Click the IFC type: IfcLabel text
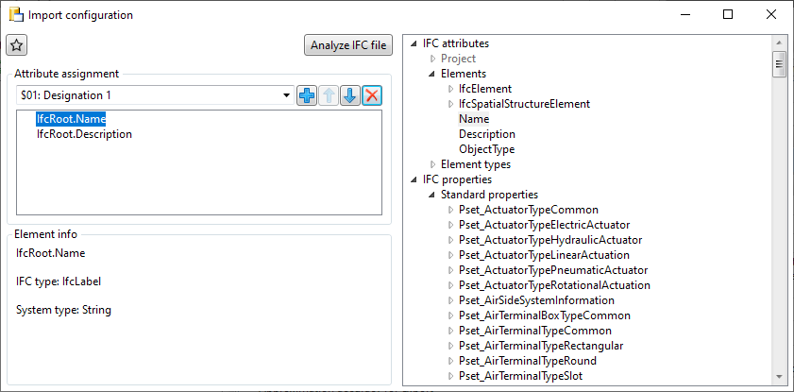This screenshot has height=392, width=794. pyautogui.click(x=59, y=281)
